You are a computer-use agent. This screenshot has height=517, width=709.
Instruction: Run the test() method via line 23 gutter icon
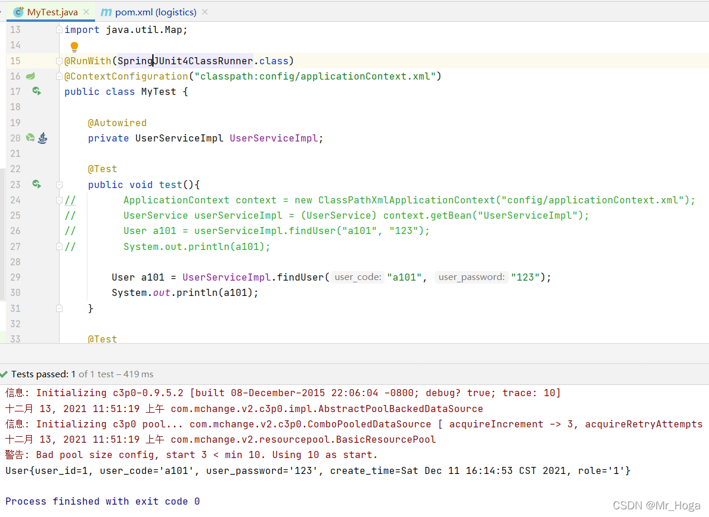37,184
